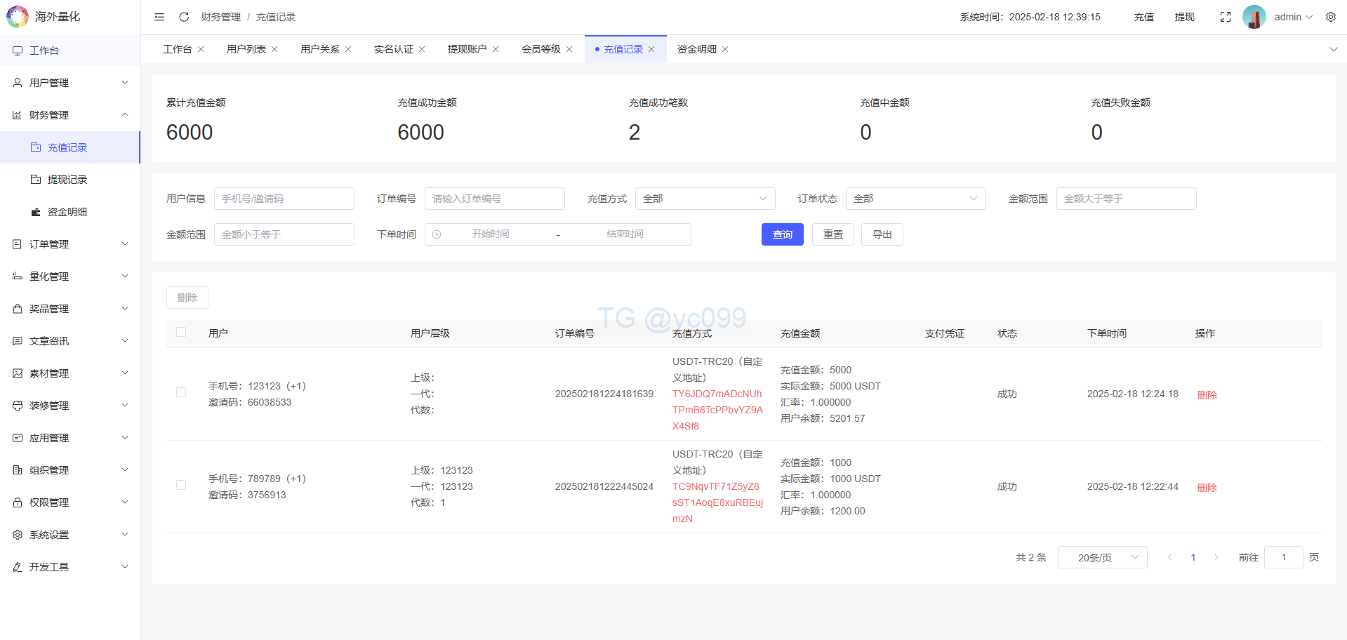Click the 订单编号 input field
This screenshot has height=640, width=1347.
[494, 199]
